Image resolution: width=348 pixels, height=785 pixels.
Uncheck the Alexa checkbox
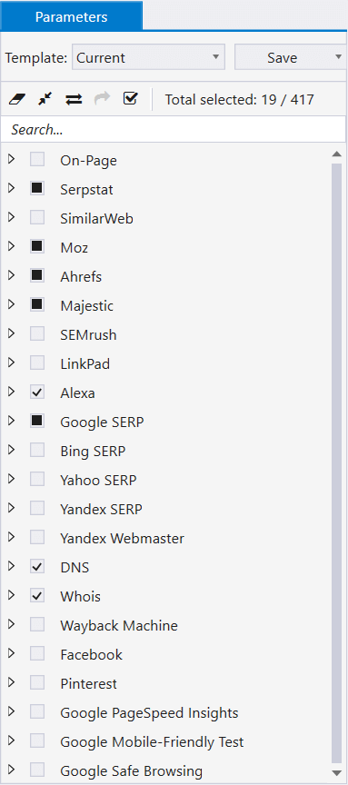[37, 392]
